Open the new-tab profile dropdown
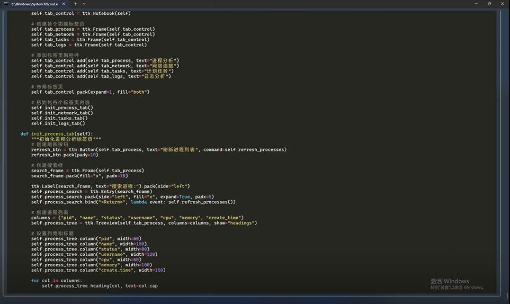This screenshot has height=304, width=510. (84, 4)
